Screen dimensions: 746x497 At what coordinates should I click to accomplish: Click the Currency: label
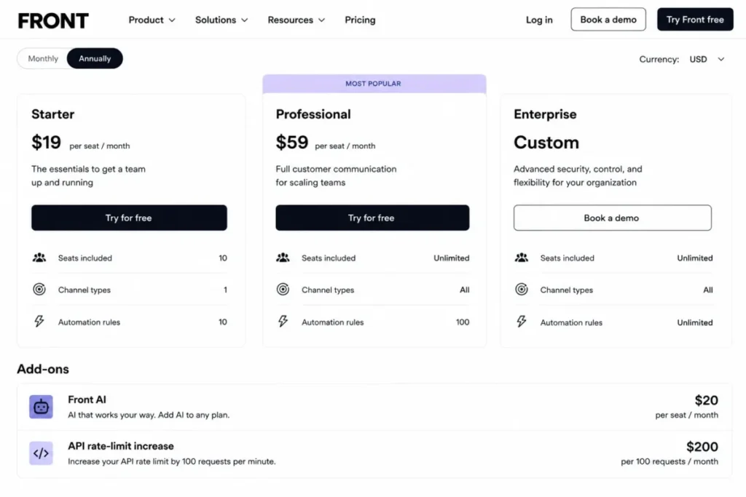(x=659, y=60)
